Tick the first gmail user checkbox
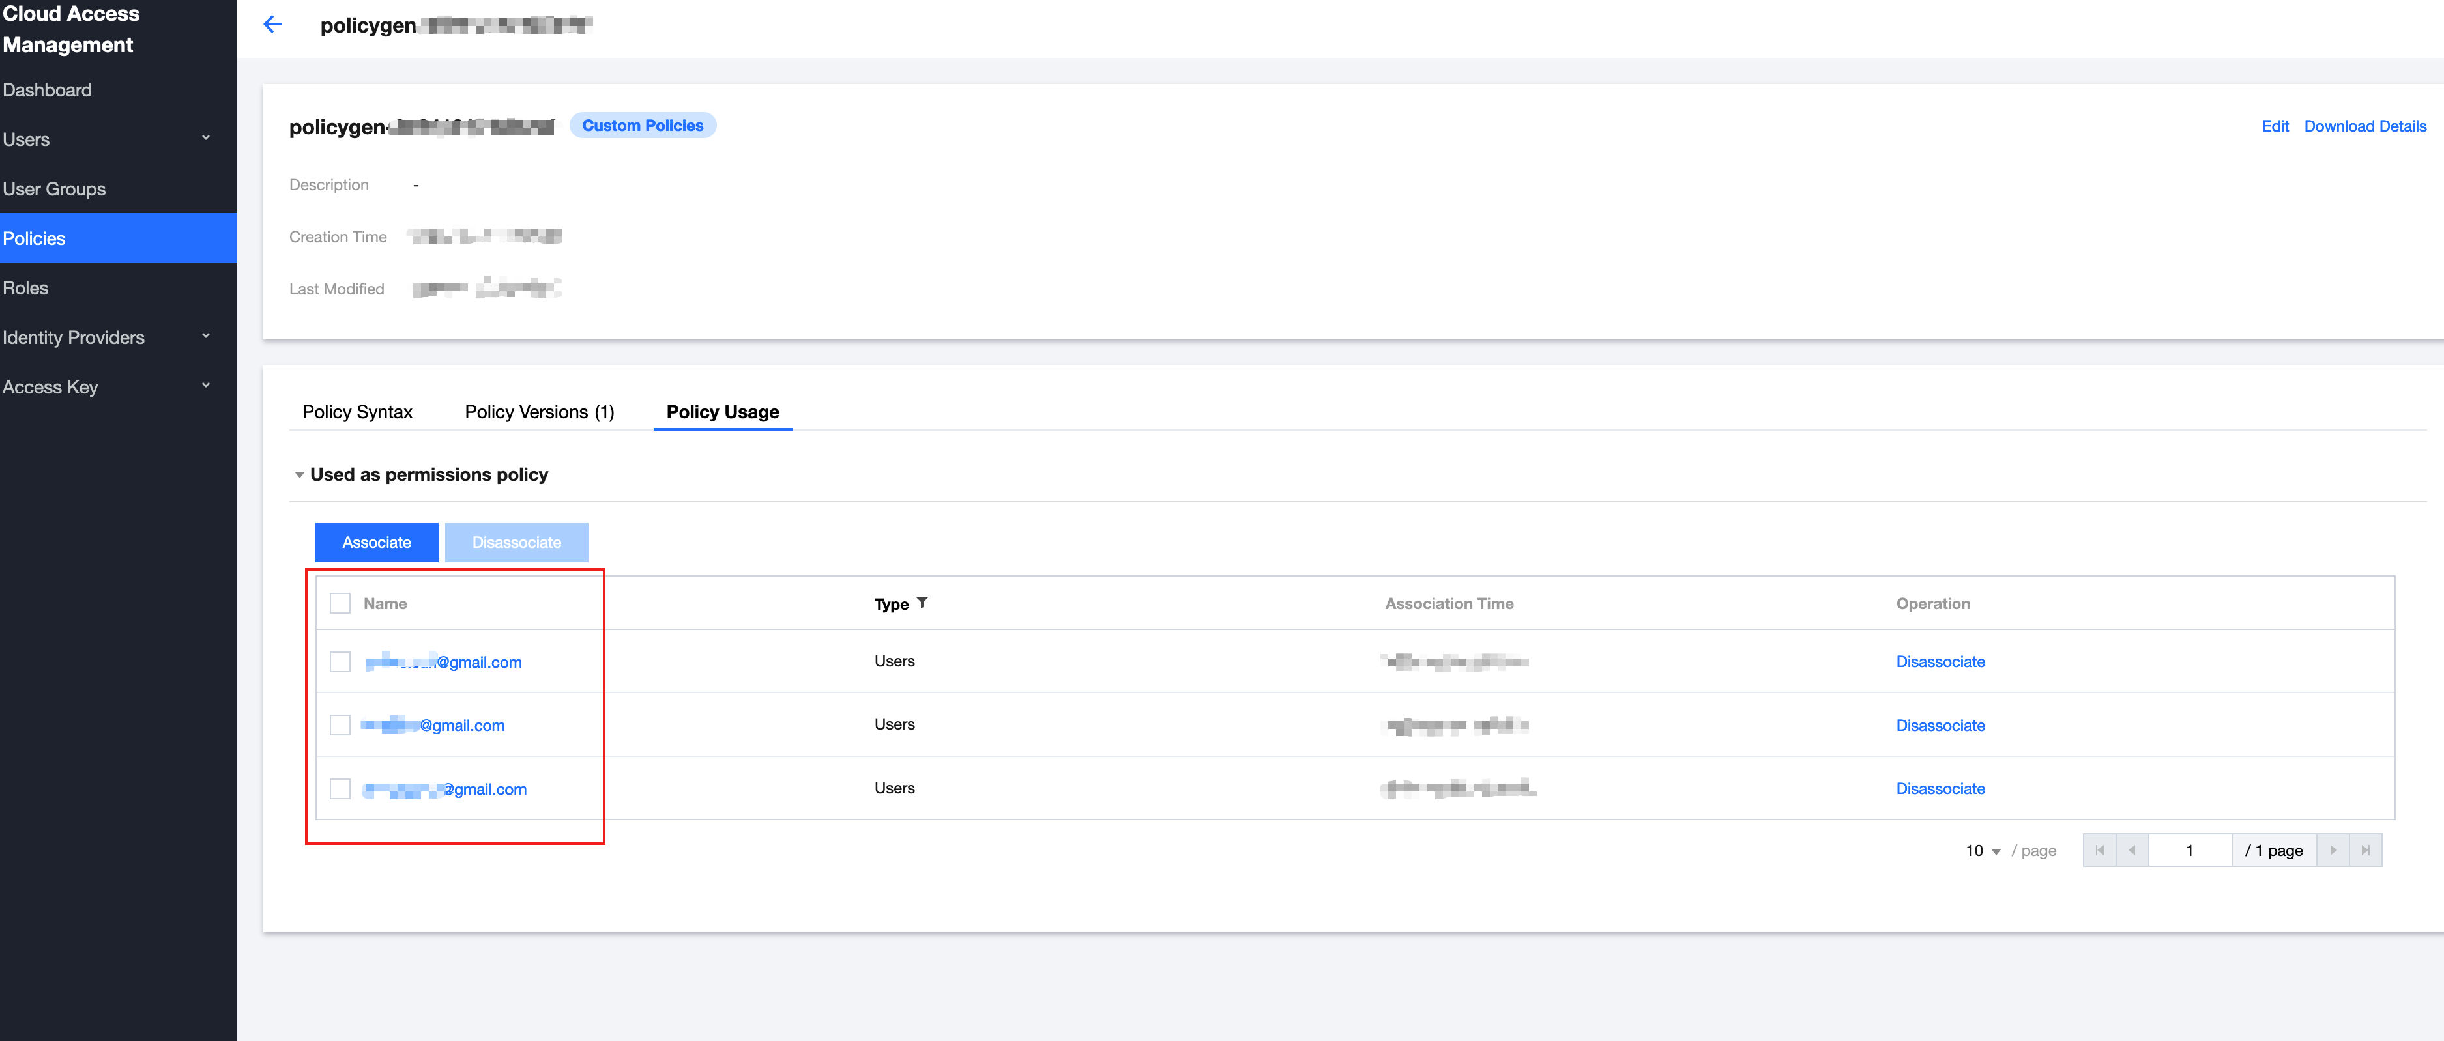 coord(340,662)
